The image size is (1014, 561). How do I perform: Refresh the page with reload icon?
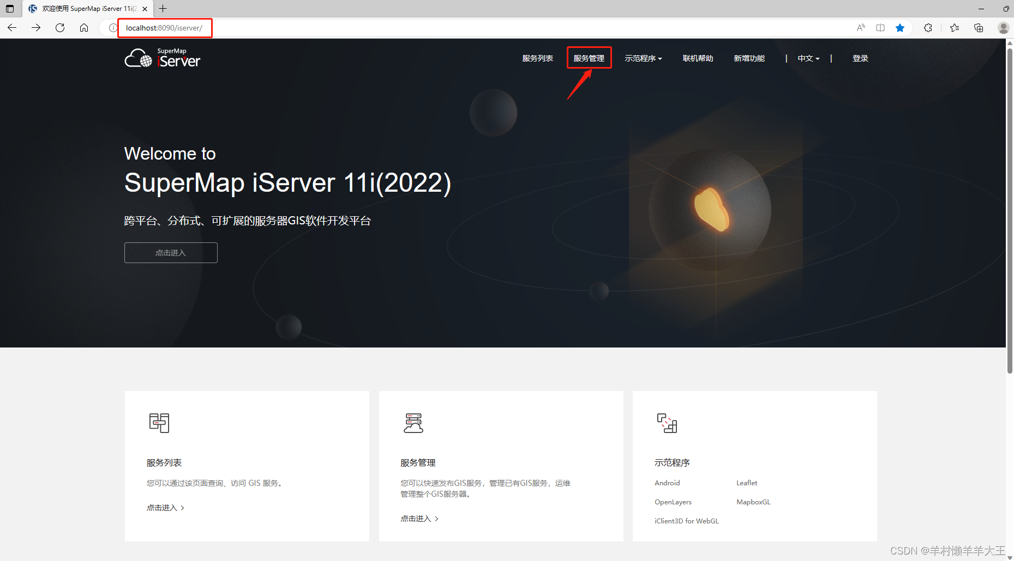click(60, 28)
